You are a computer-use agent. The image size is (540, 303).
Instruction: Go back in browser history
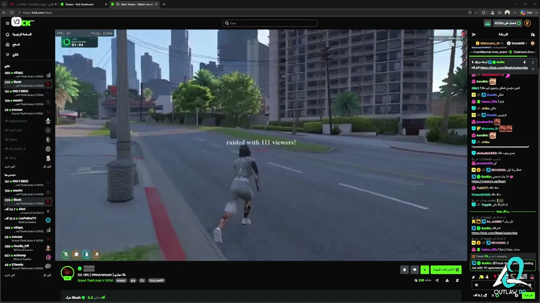[x=4, y=13]
